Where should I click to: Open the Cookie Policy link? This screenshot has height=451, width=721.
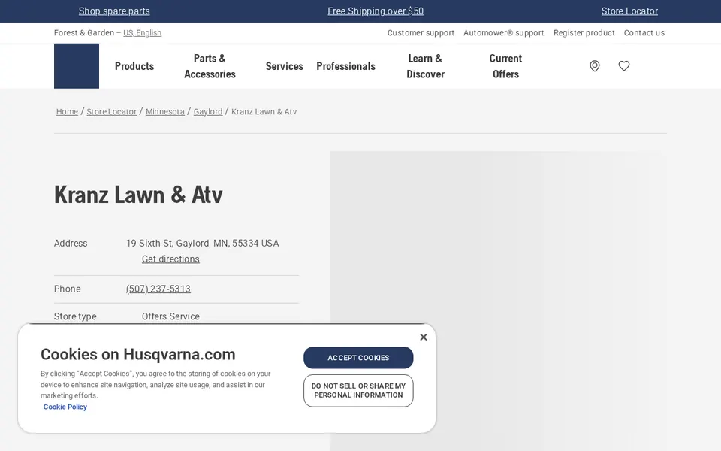[65, 407]
